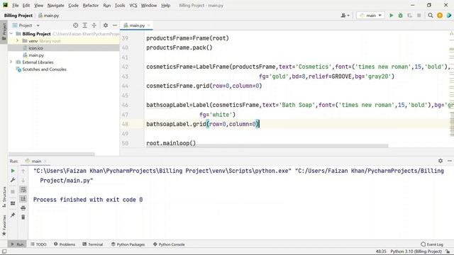
Task: Close the main.py editor tab
Action: coord(148,25)
